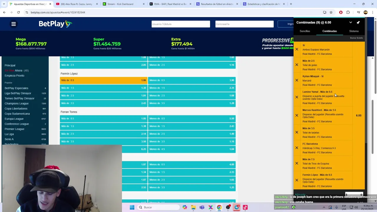This screenshot has height=212, width=377.
Task: Remove the Lamine Yamal Más de 0.5 bet
Action: [x=297, y=97]
